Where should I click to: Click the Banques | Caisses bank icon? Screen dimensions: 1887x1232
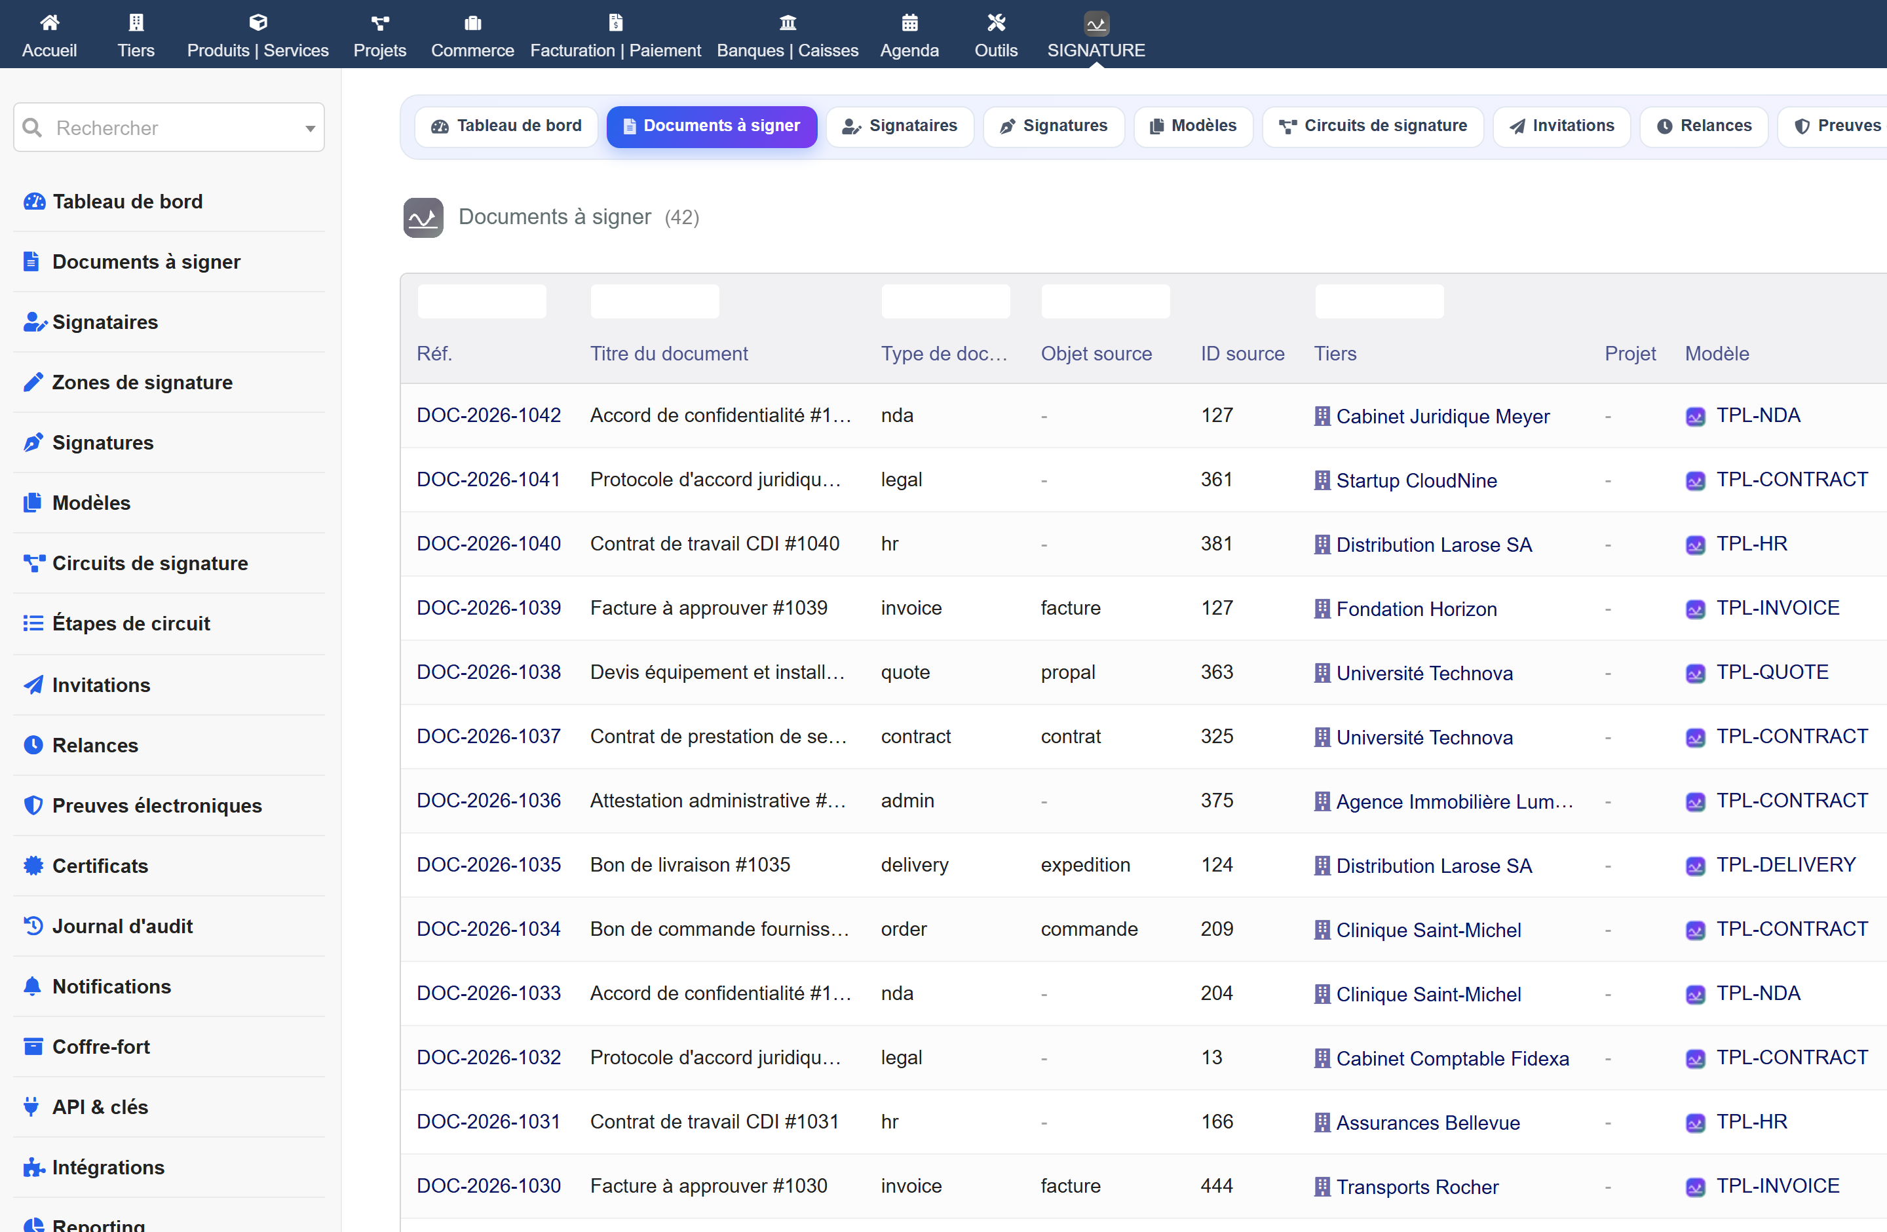(788, 23)
